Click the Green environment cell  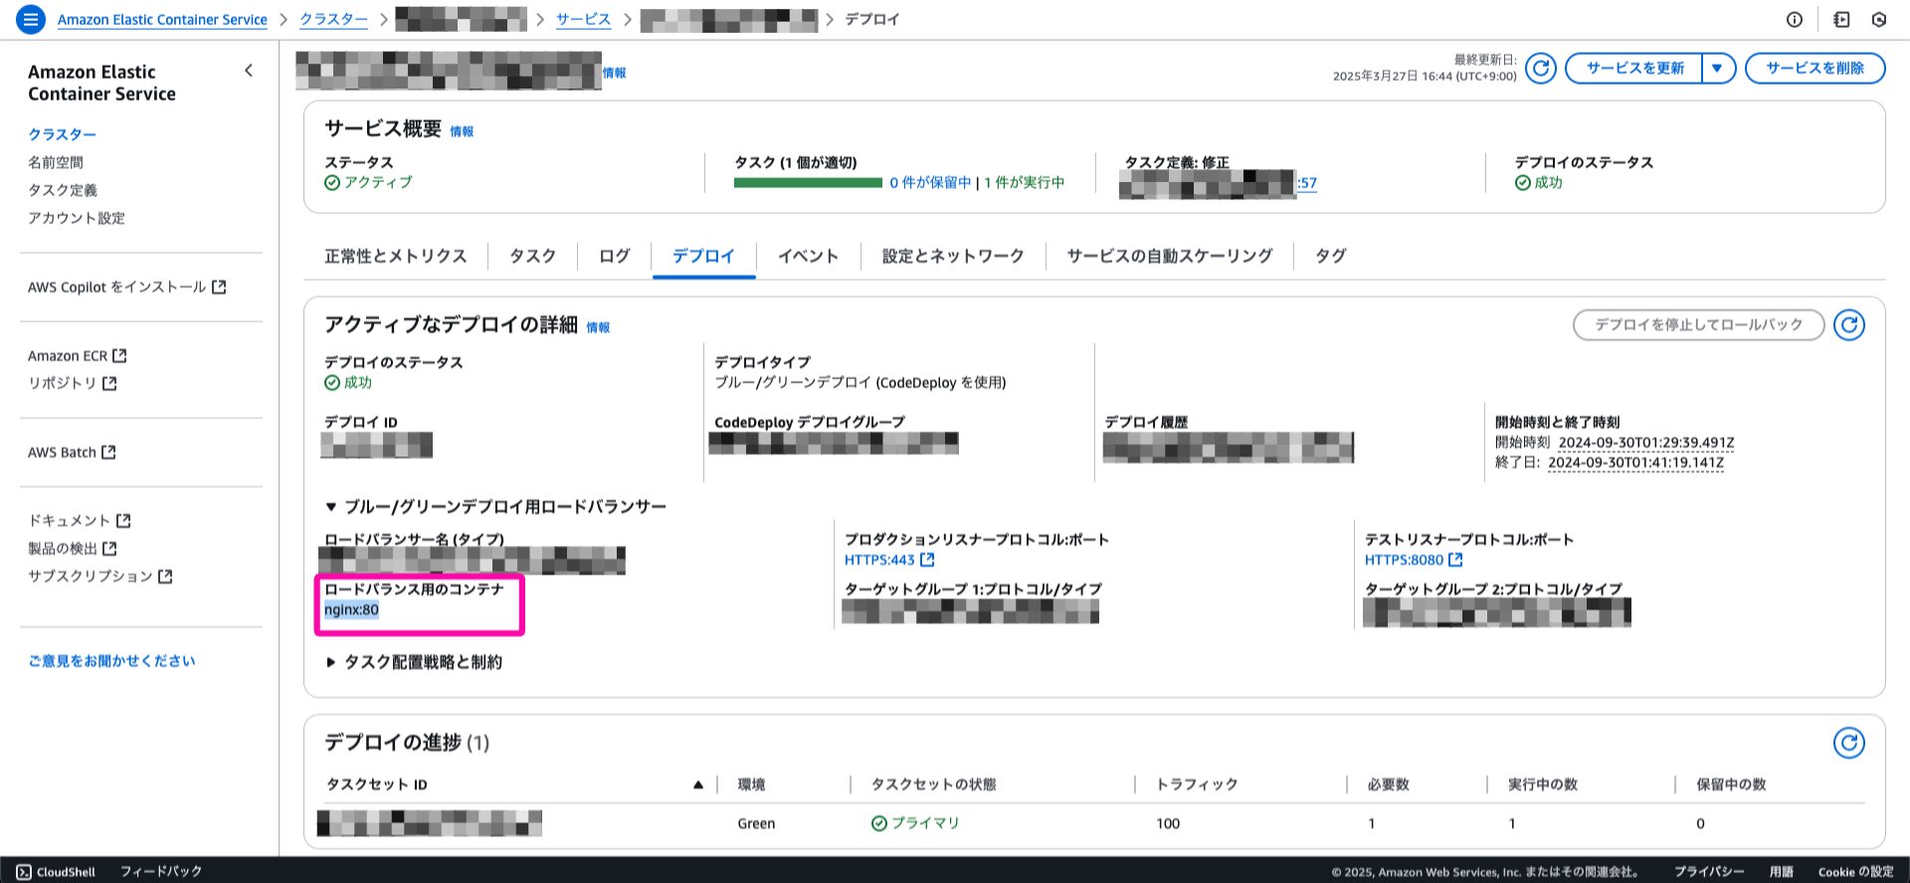pos(756,823)
